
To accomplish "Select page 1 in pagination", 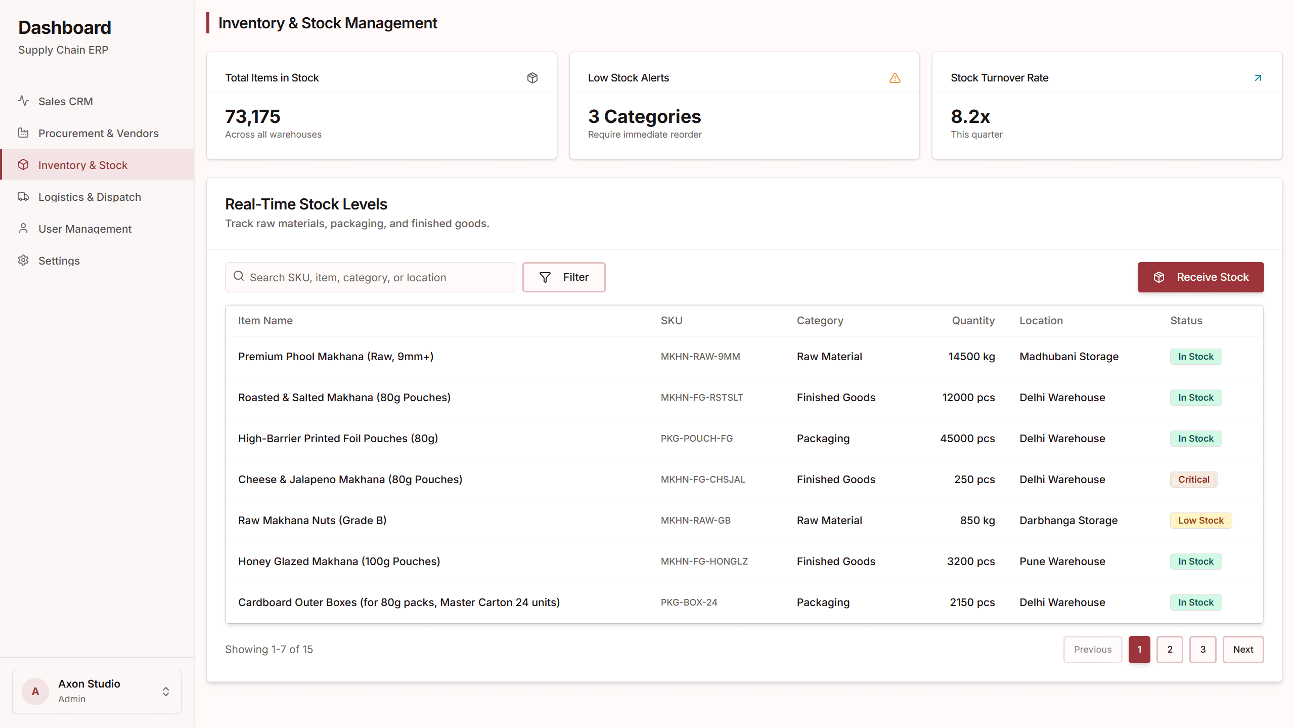I will [x=1139, y=650].
